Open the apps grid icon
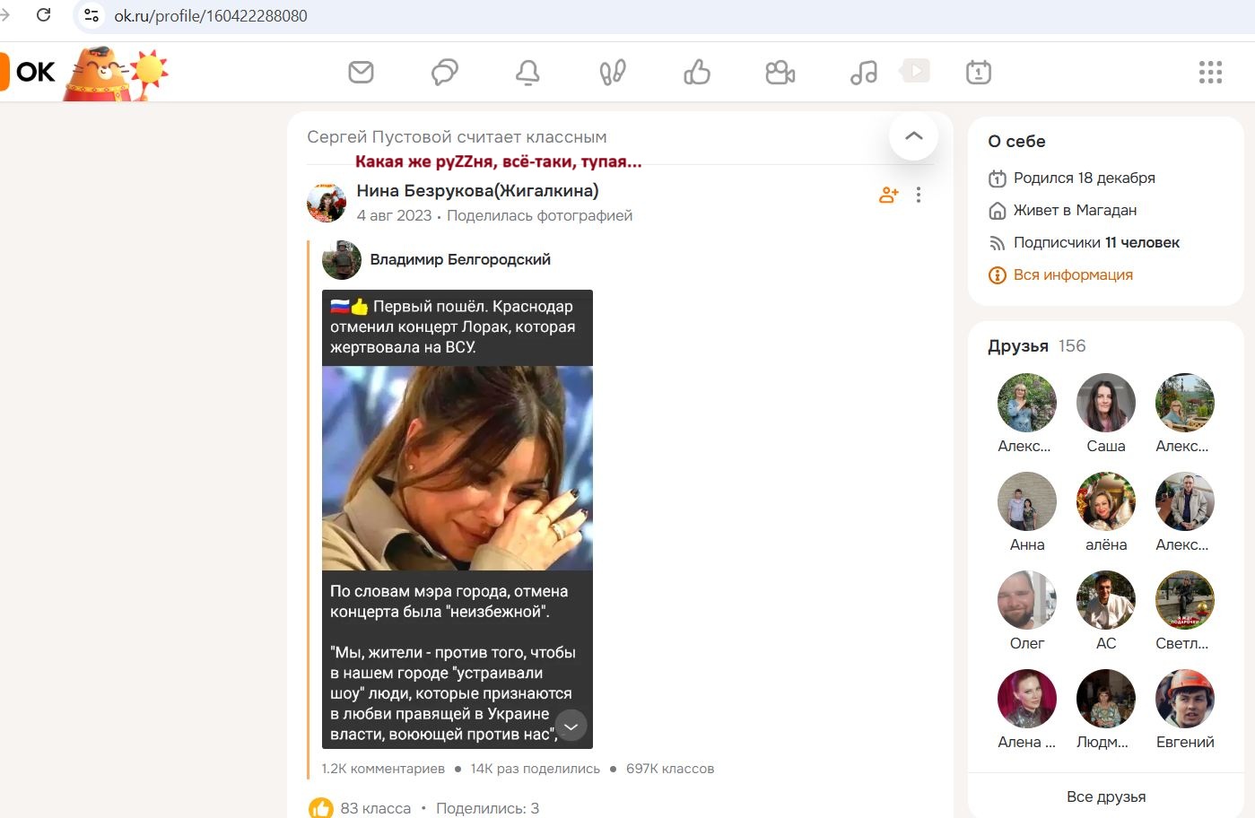The image size is (1255, 818). coord(1211,72)
